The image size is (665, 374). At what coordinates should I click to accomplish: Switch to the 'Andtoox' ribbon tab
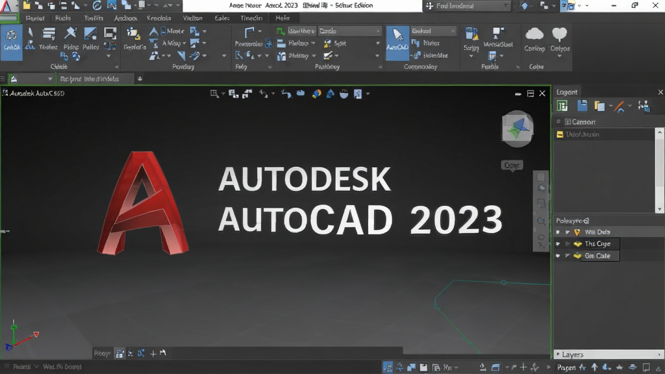pyautogui.click(x=125, y=18)
